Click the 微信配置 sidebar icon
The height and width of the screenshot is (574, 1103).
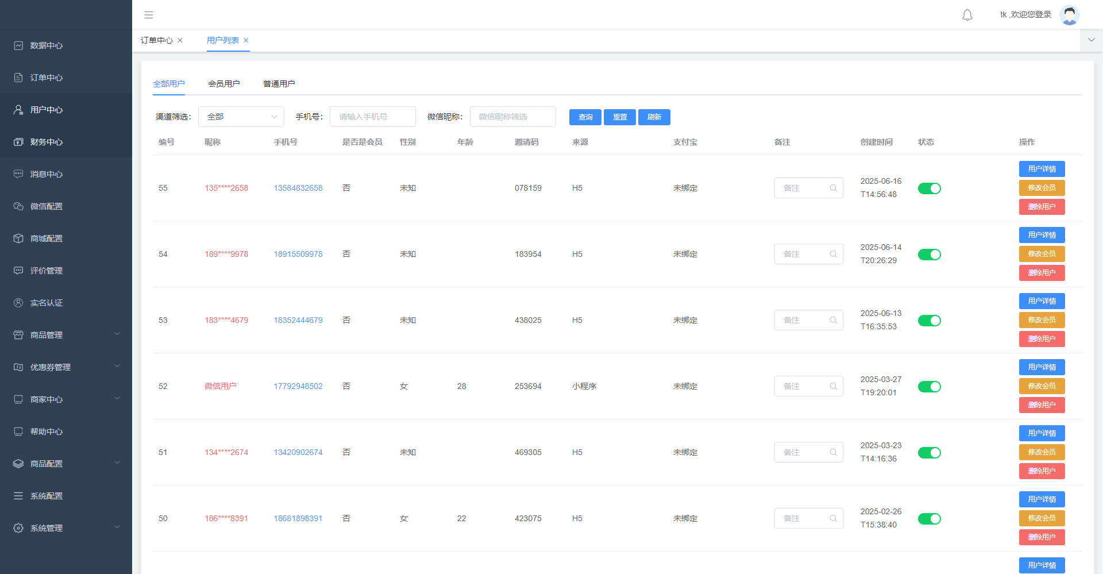click(18, 206)
